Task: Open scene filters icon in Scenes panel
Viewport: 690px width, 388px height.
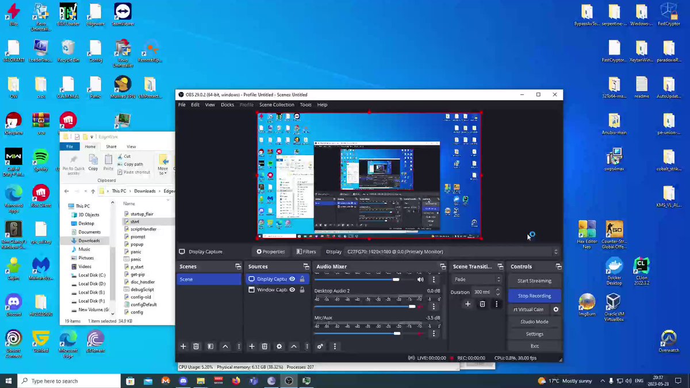Action: (210, 346)
